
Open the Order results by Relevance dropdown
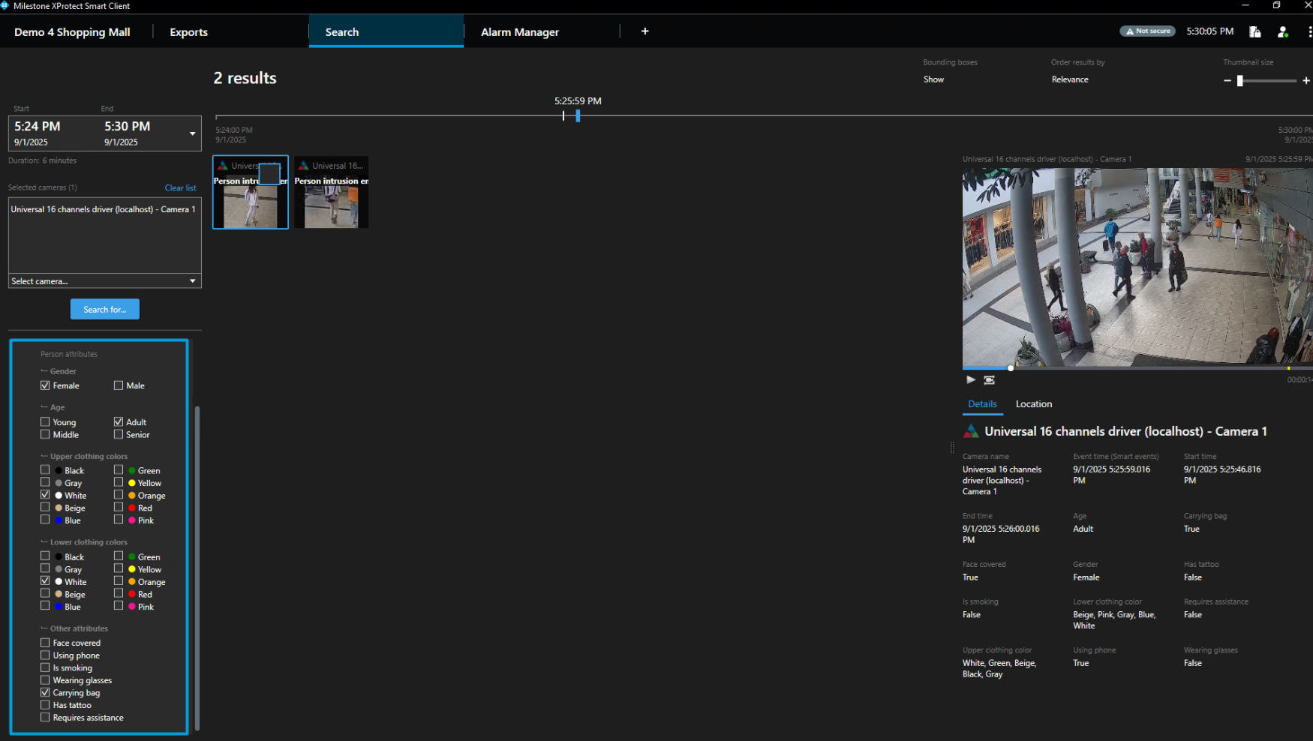[x=1070, y=79]
